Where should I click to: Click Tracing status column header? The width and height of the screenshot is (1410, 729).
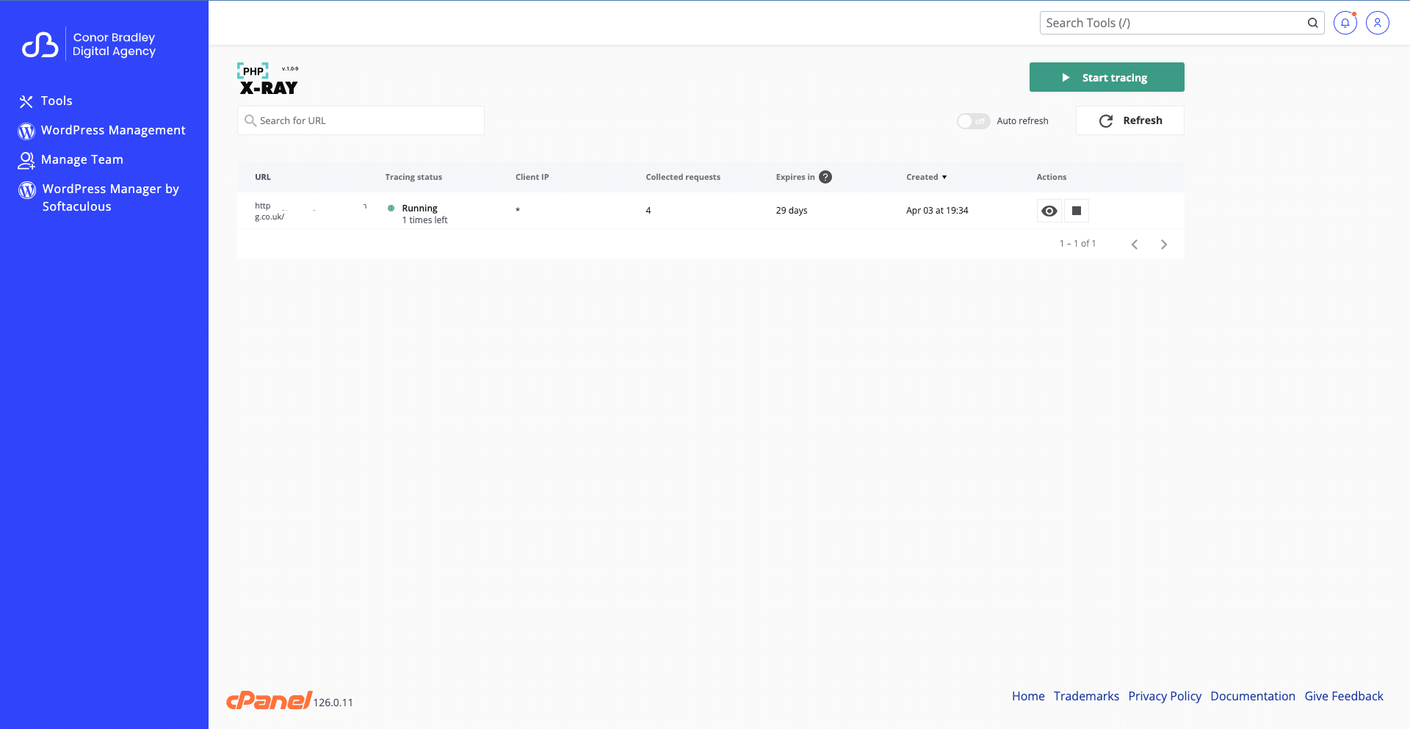pyautogui.click(x=413, y=177)
